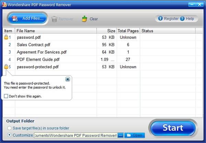Click the big Start button
This screenshot has height=143, width=206.
point(173,128)
